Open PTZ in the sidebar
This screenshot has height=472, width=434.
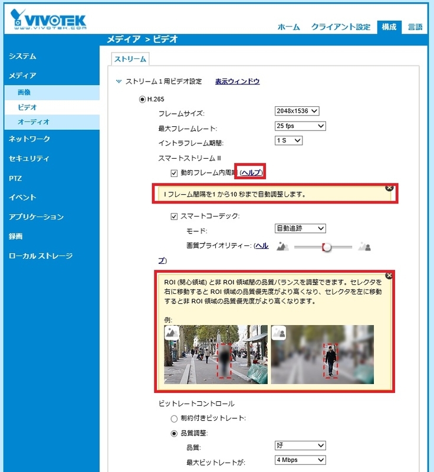[x=15, y=179]
